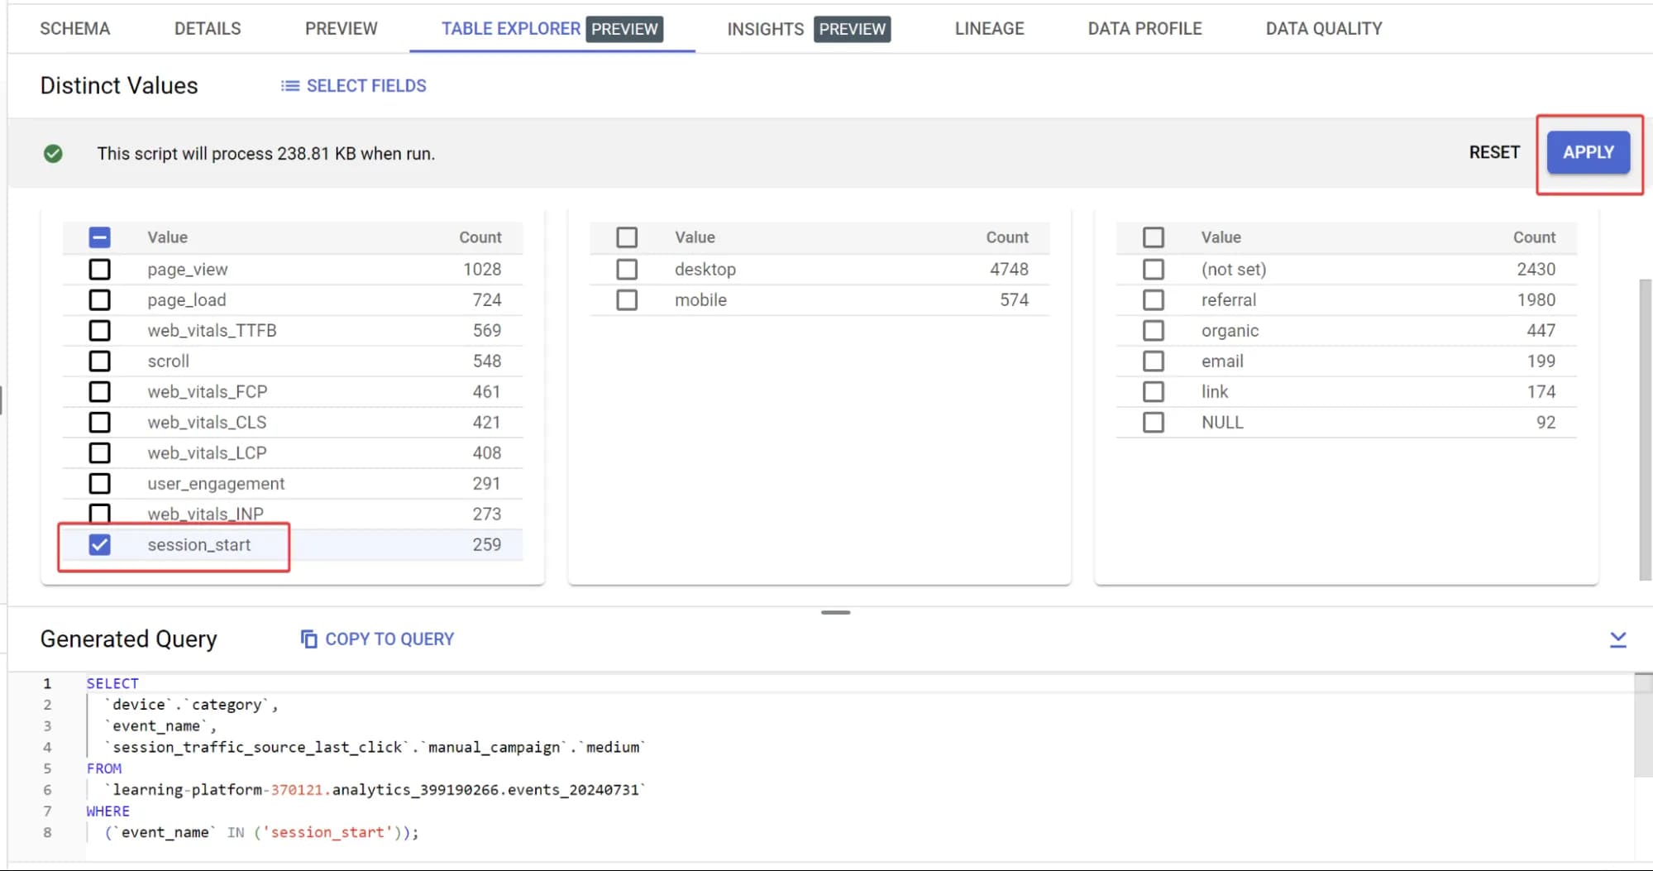This screenshot has width=1653, height=871.
Task: Click the script processing size message
Action: pyautogui.click(x=266, y=154)
